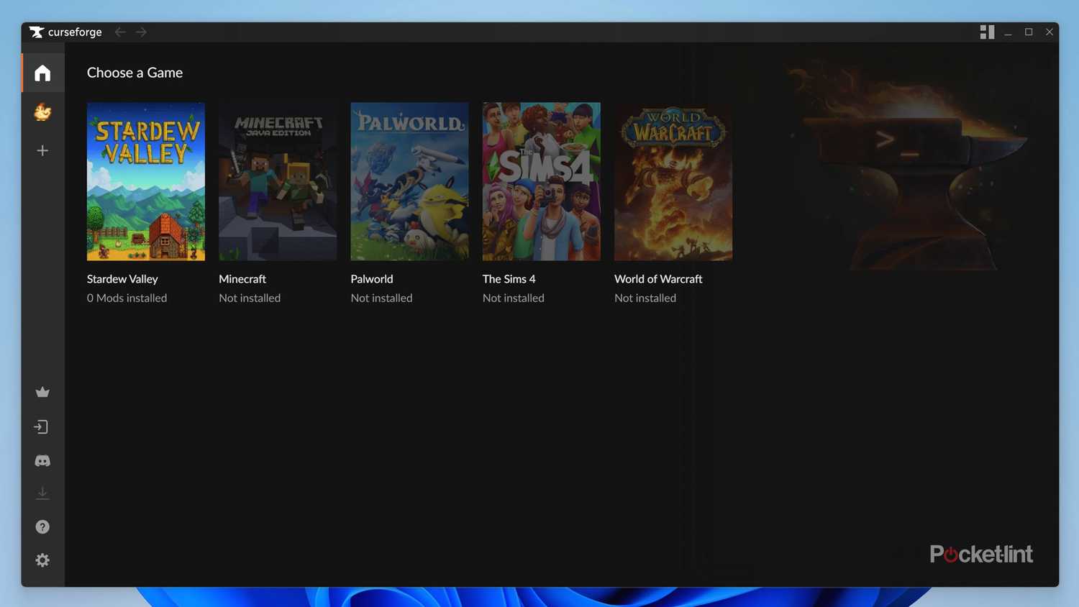Image resolution: width=1079 pixels, height=607 pixels.
Task: Select the Home icon in the sidebar
Action: click(42, 72)
